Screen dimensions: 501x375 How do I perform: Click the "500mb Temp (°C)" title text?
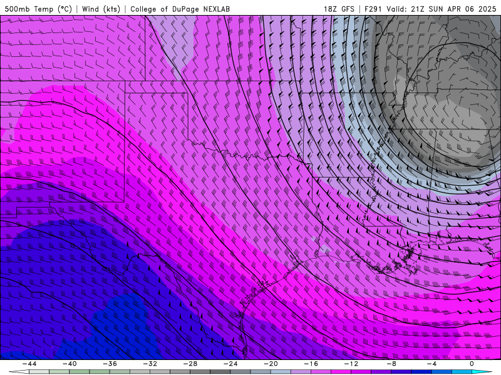38,9
